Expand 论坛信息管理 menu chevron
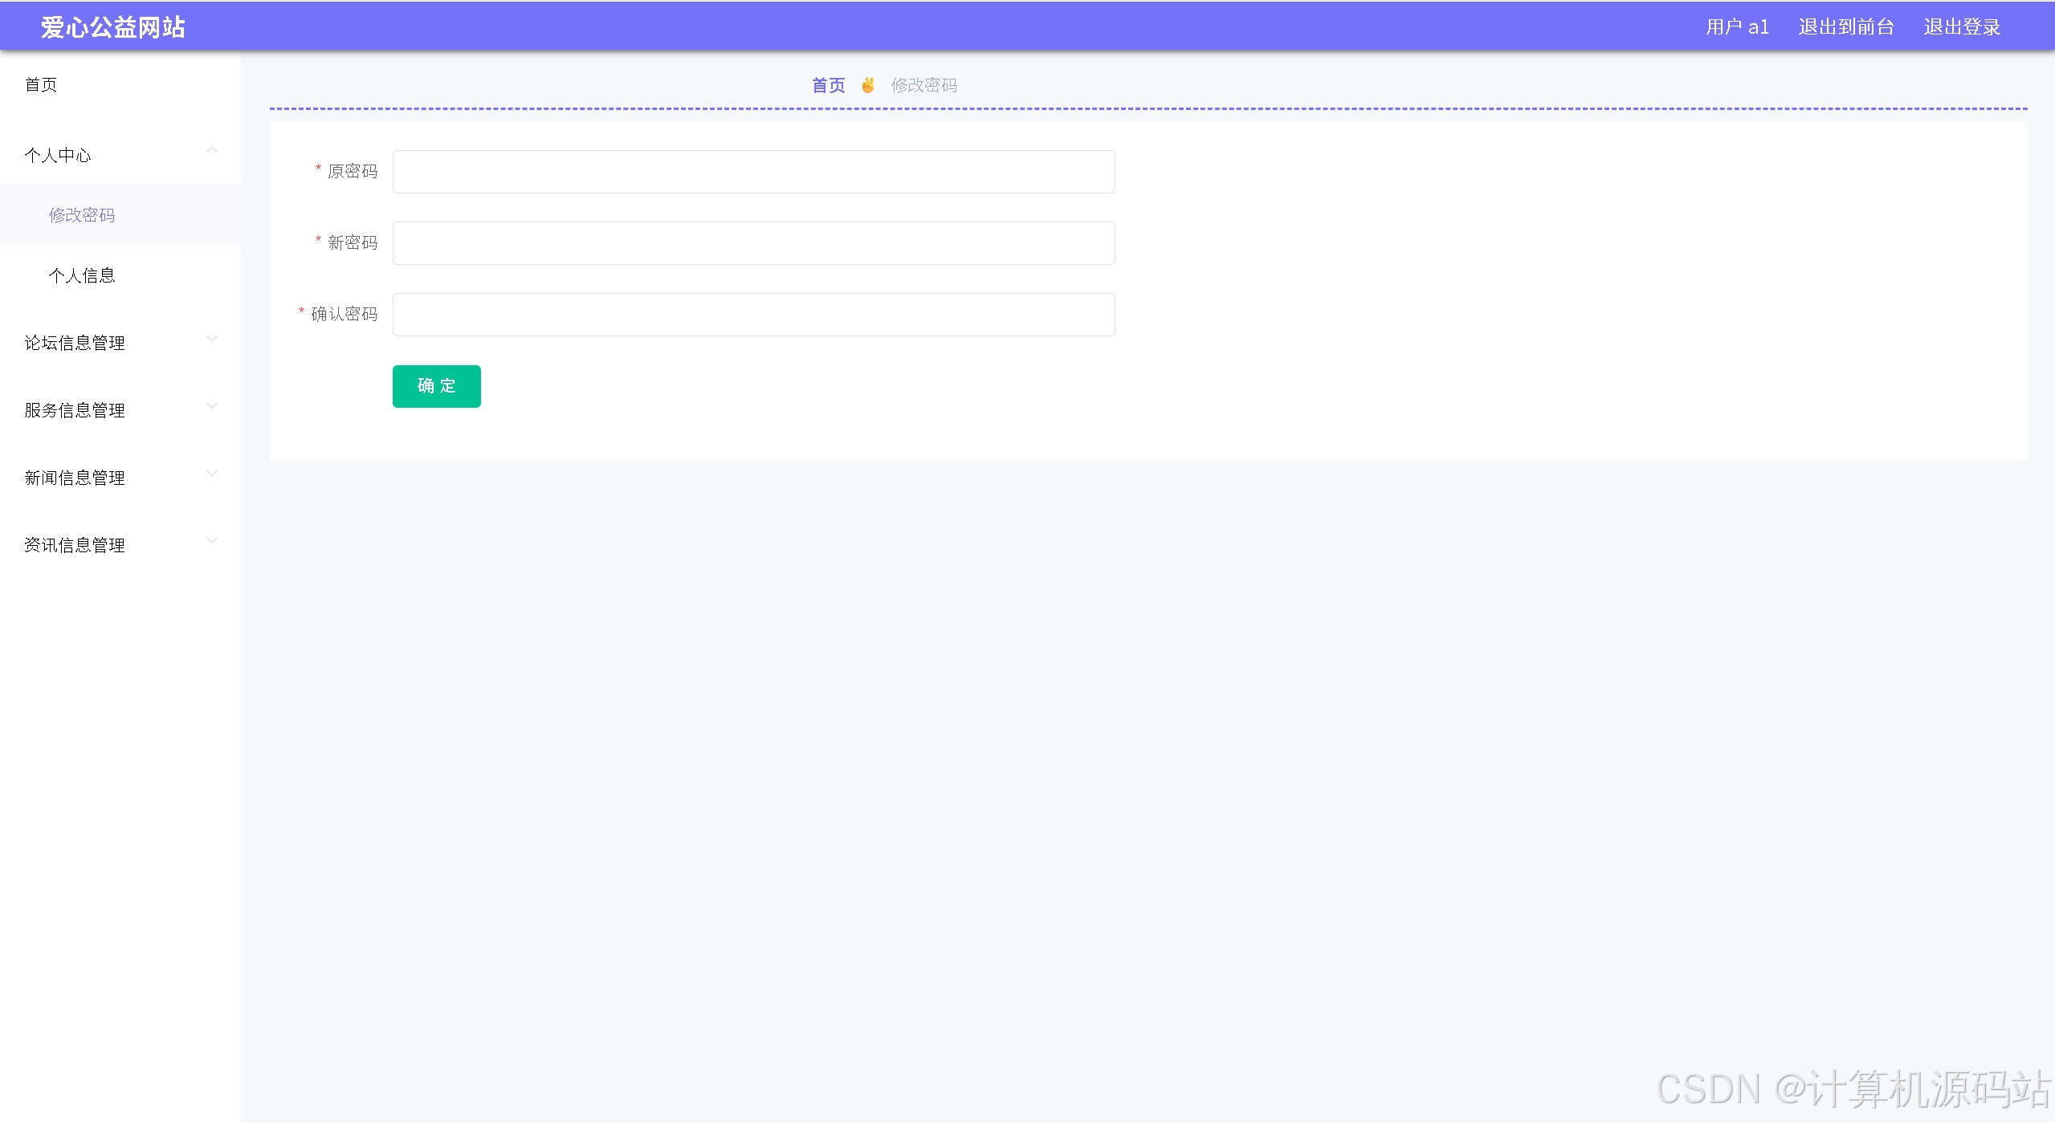The image size is (2055, 1123). pos(212,339)
